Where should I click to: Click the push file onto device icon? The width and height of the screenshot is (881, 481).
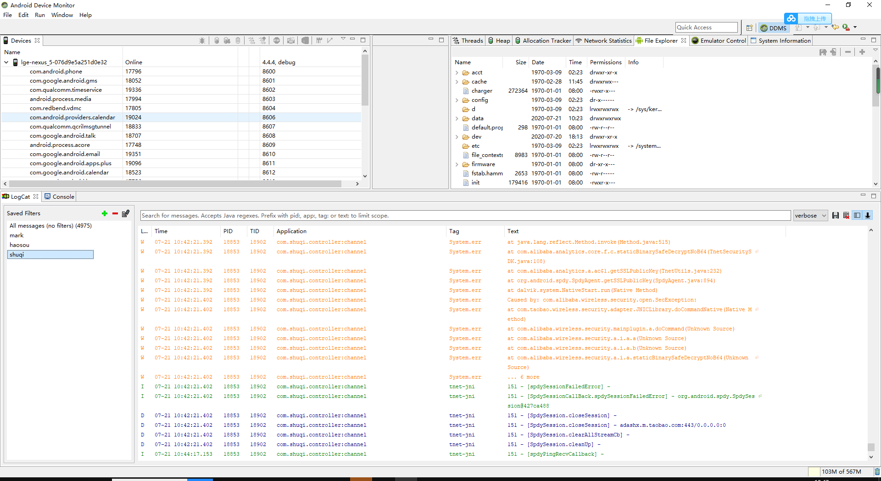(834, 52)
